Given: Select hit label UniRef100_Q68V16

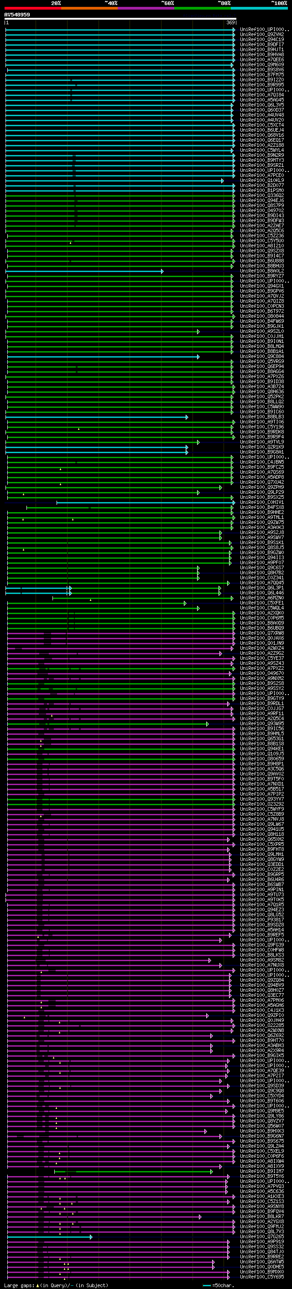Looking at the screenshot, I should [262, 135].
